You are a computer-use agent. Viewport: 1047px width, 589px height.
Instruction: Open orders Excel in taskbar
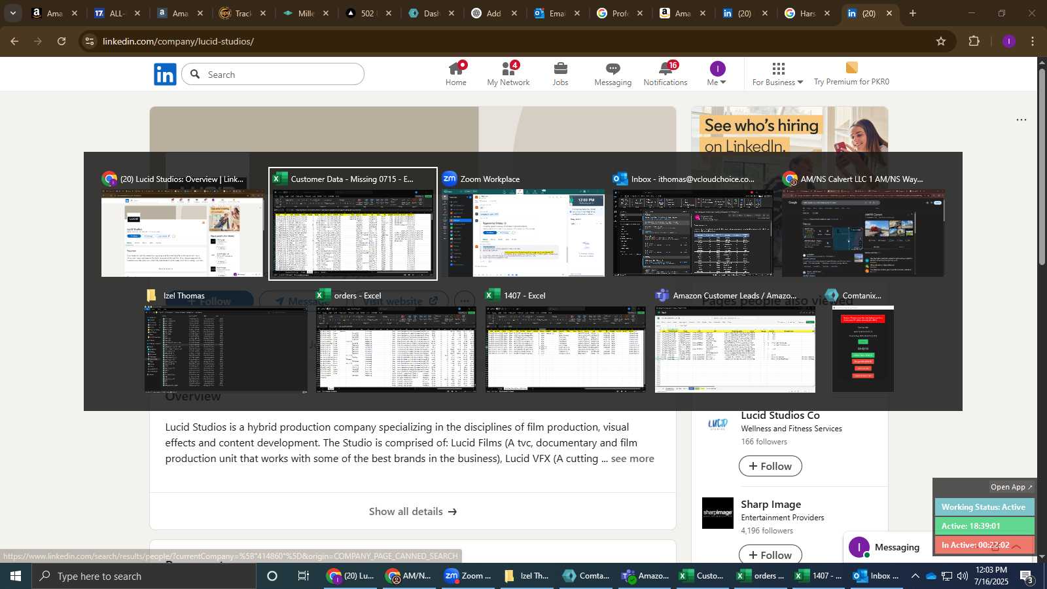760,576
